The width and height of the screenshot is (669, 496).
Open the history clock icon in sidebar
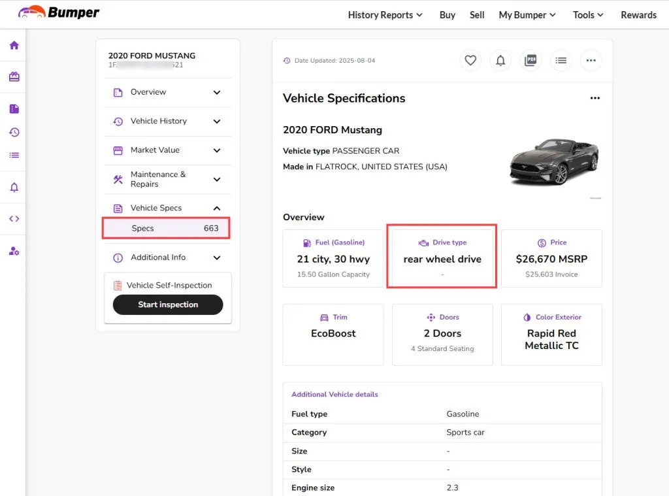(14, 132)
